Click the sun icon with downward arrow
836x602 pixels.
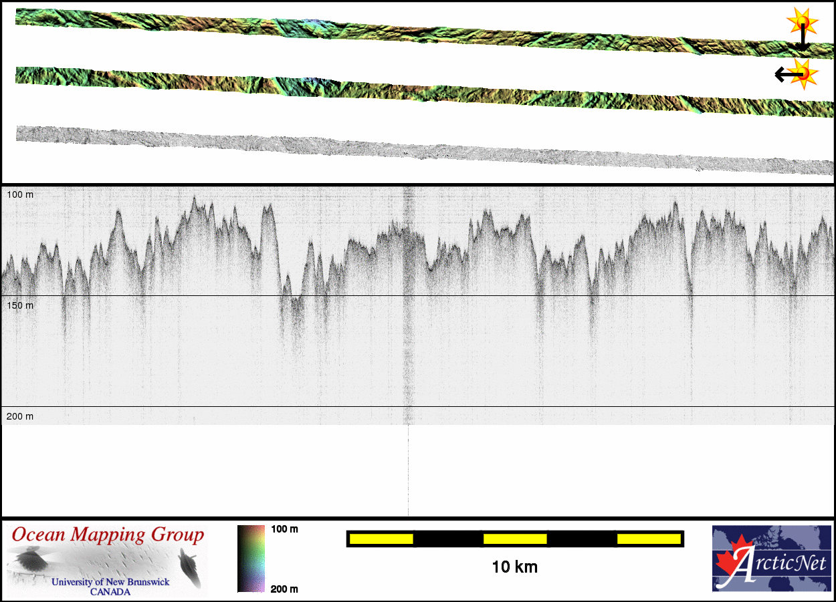pos(801,27)
